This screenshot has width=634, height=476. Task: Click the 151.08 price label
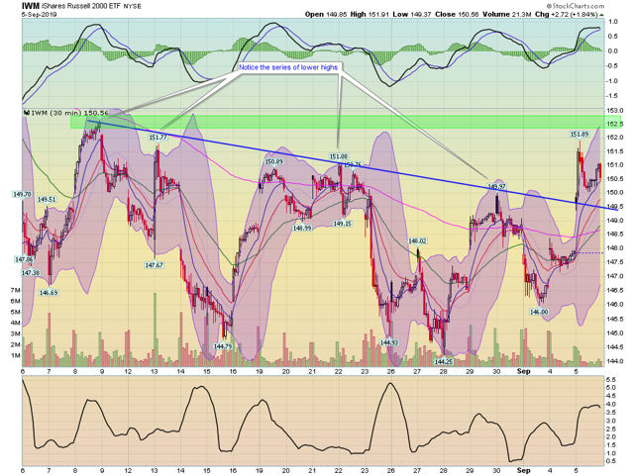pyautogui.click(x=339, y=156)
